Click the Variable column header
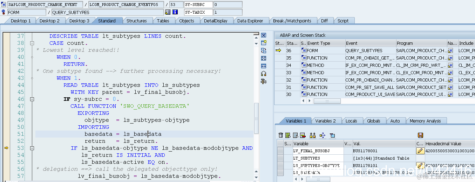The image size is (475, 182). pos(318,143)
